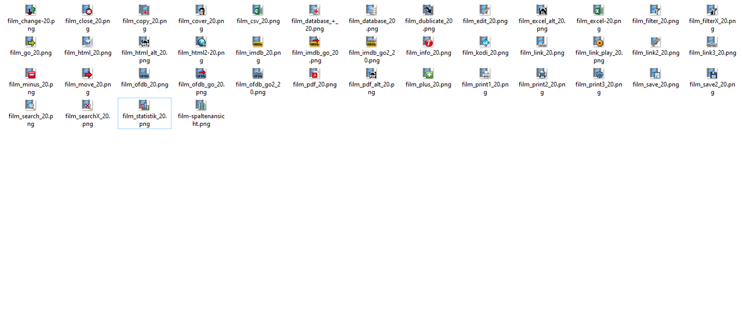Screen dimensions: 742x321
Task: Choose film_imdb_go2_20.png icon
Action: (x=371, y=41)
